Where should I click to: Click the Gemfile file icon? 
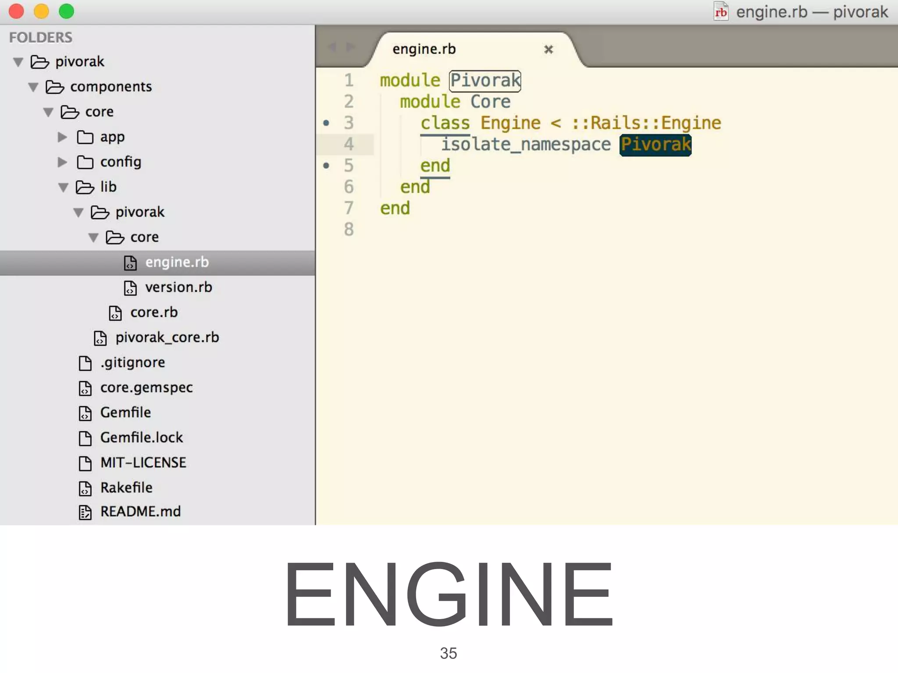point(85,413)
